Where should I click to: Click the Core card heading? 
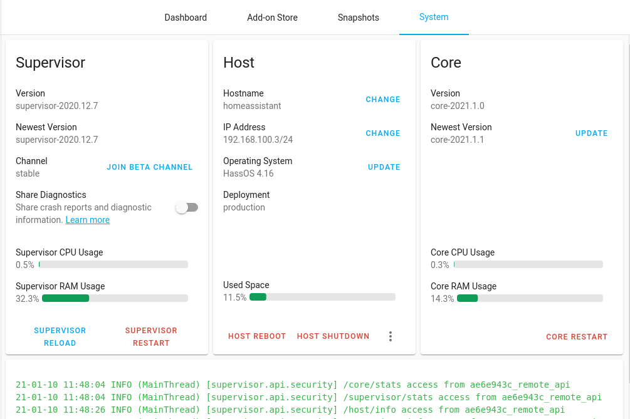pos(446,63)
